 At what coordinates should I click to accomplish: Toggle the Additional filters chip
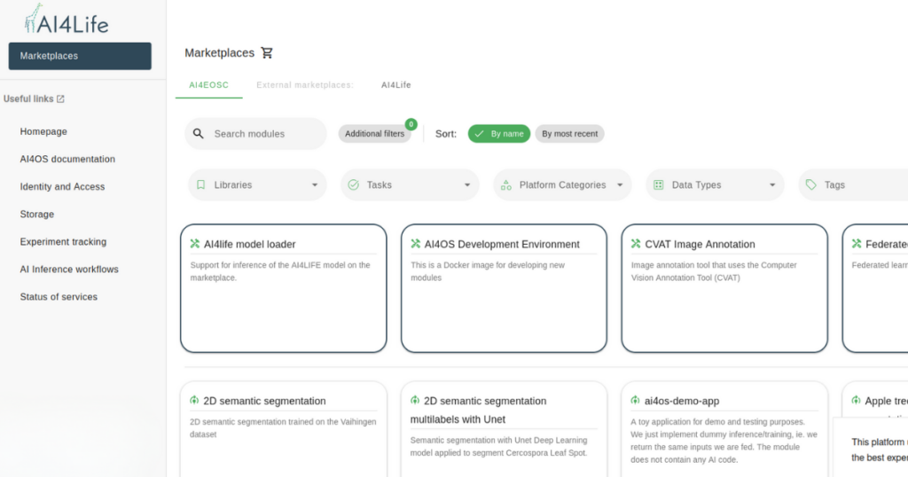[374, 134]
